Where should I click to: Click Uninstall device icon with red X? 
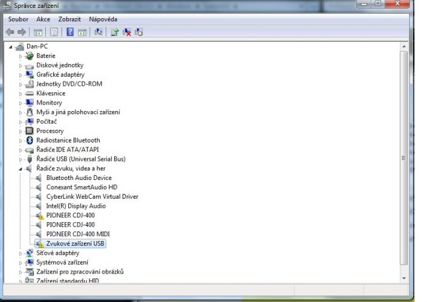point(127,32)
